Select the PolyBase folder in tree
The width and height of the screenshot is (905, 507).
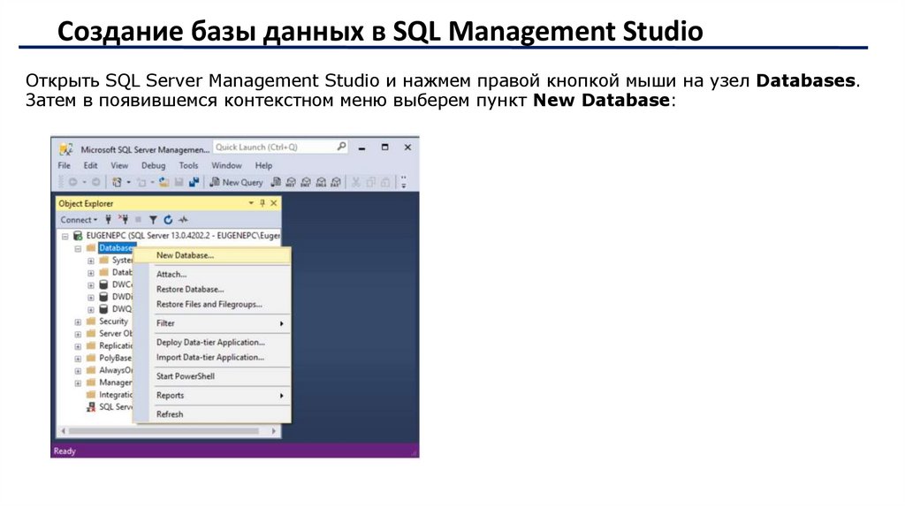pos(109,358)
